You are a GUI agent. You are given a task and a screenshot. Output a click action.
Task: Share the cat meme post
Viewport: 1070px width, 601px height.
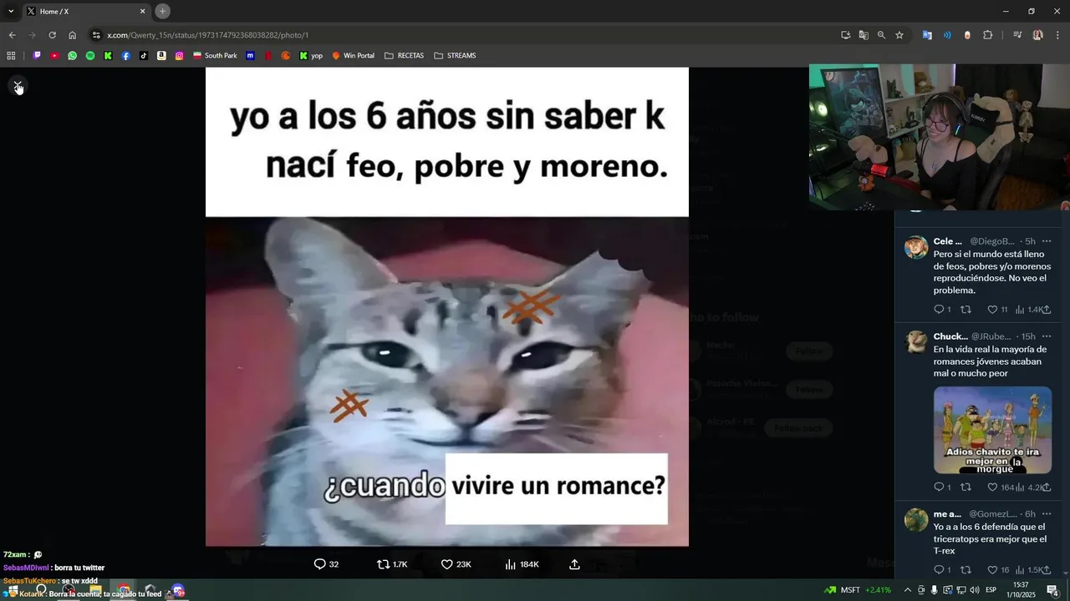point(574,564)
